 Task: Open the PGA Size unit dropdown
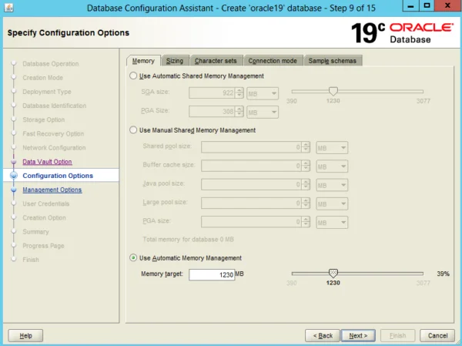click(x=263, y=112)
